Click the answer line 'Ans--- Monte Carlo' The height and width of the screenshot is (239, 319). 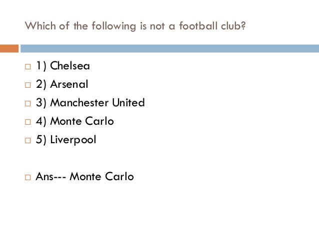coord(84,176)
